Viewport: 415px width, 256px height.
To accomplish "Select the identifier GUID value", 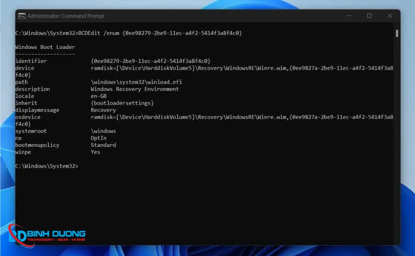I will click(x=151, y=61).
